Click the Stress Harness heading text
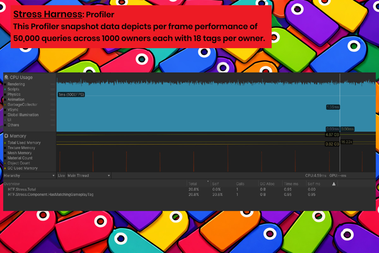Viewport: 379px width, 253px height. tap(47, 15)
